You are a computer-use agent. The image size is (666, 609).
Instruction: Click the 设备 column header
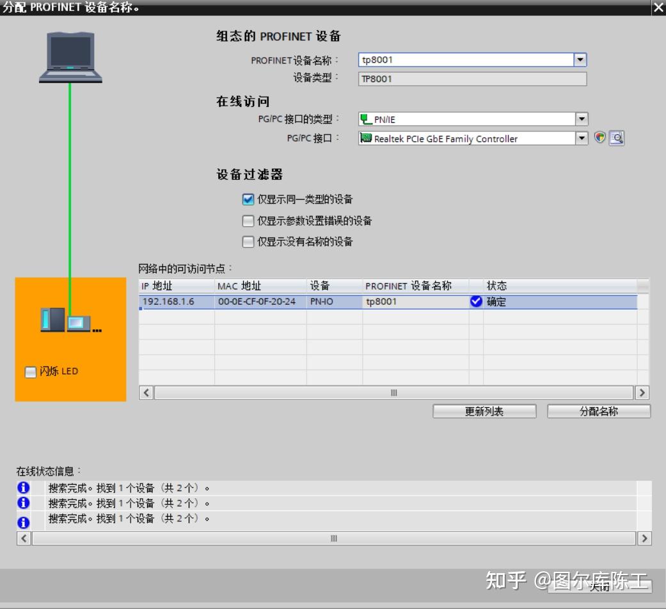coord(334,286)
